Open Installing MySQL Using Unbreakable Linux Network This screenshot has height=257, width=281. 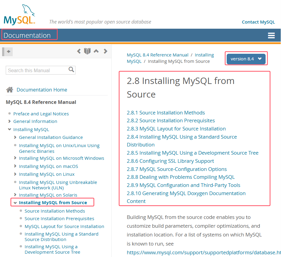(58, 185)
